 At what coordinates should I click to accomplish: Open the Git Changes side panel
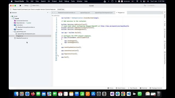[165, 33]
